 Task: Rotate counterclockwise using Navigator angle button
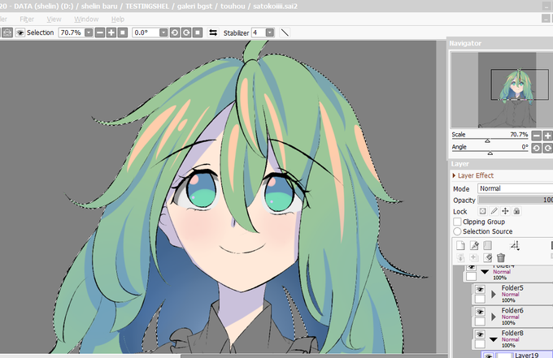(x=537, y=149)
